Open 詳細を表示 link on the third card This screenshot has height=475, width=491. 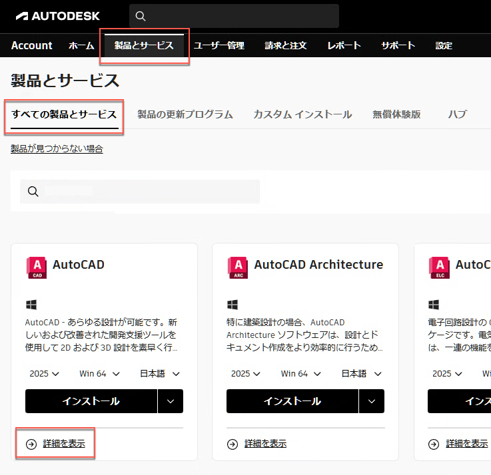click(467, 444)
